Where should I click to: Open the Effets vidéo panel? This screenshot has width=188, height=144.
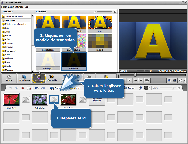click(x=51, y=78)
